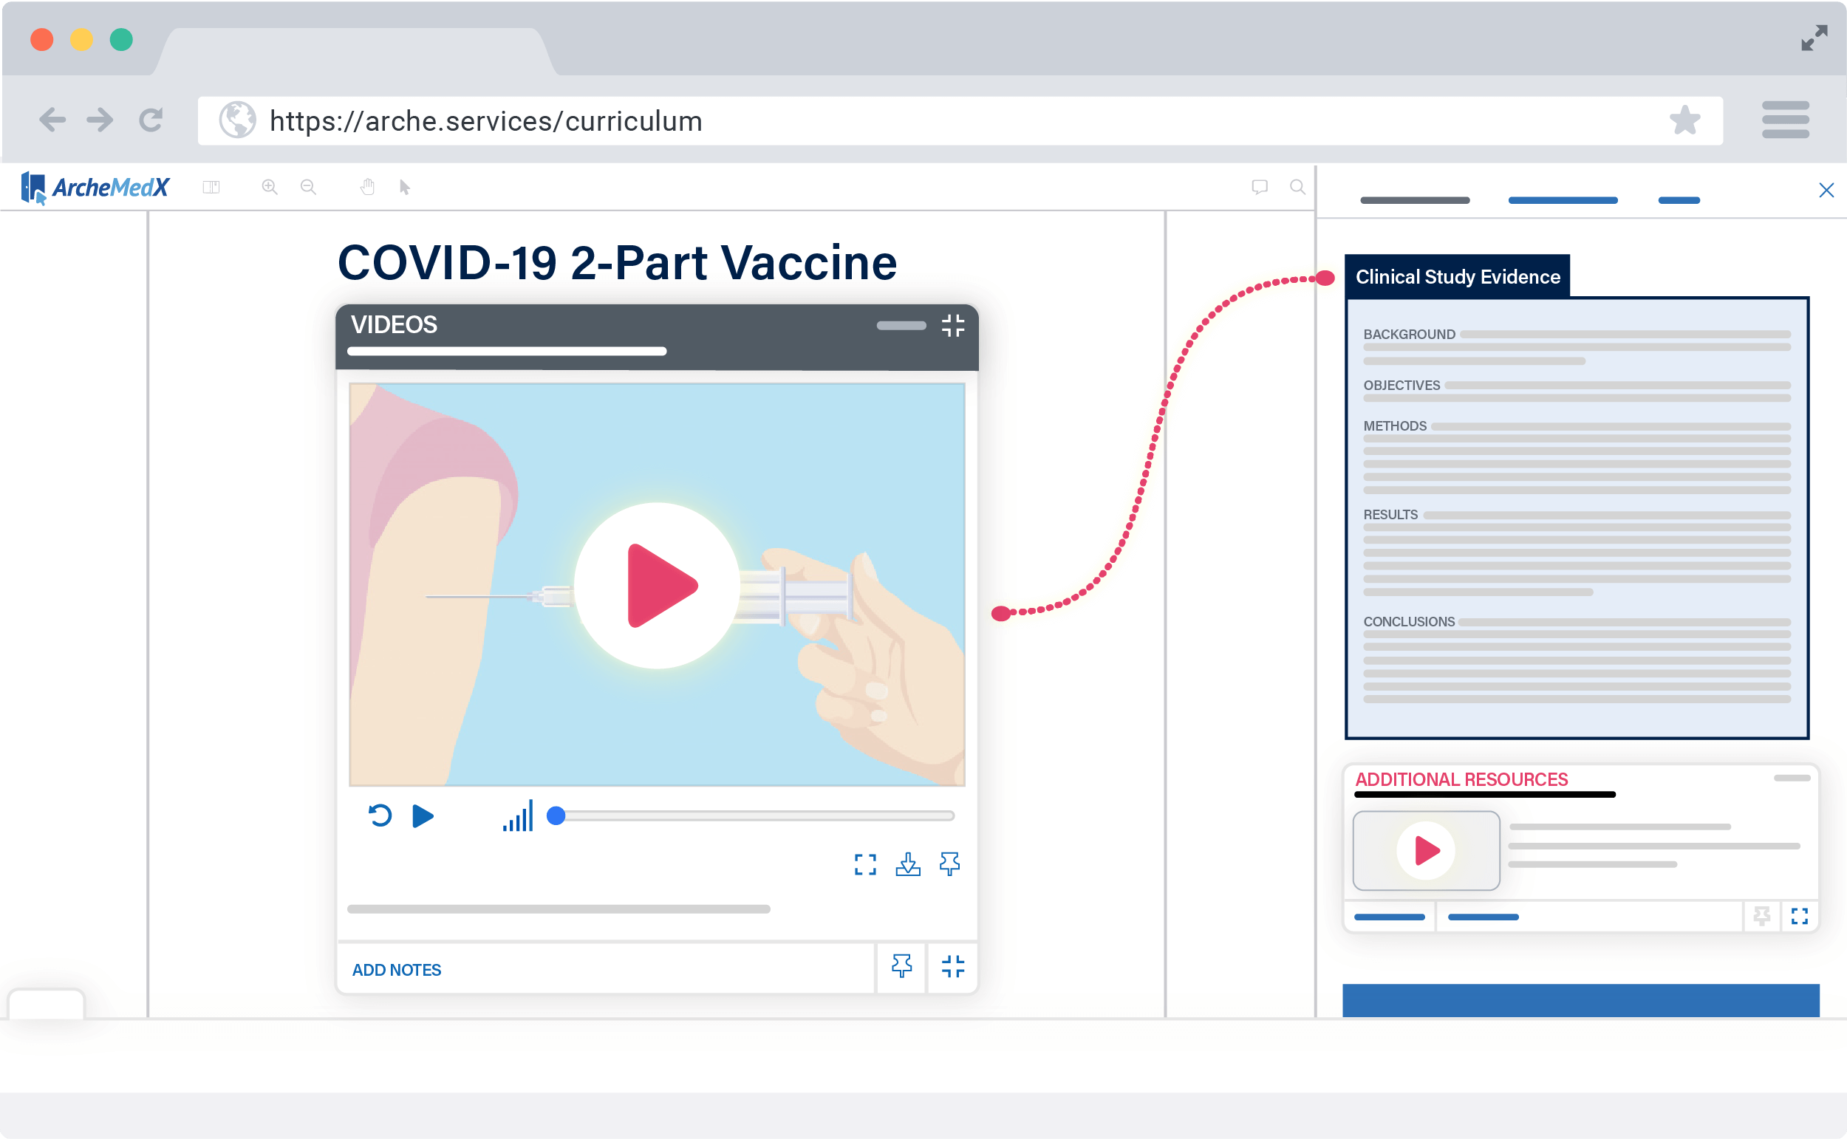Click the METHODS section heading

[x=1394, y=426]
